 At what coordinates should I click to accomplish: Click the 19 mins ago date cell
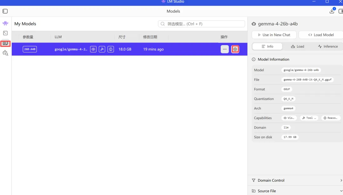(x=153, y=49)
